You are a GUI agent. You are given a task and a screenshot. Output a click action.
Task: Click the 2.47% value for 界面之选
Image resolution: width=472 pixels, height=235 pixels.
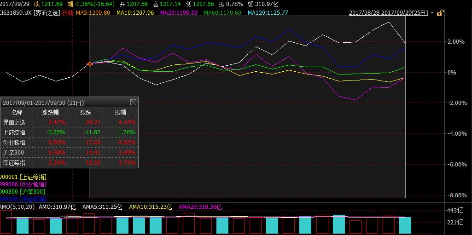57,122
